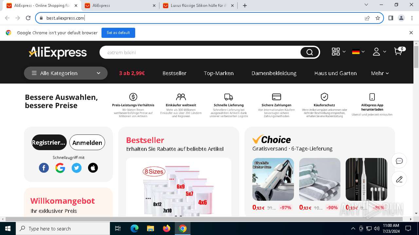
Task: Open File Explorer from taskbar
Action: pyautogui.click(x=151, y=228)
